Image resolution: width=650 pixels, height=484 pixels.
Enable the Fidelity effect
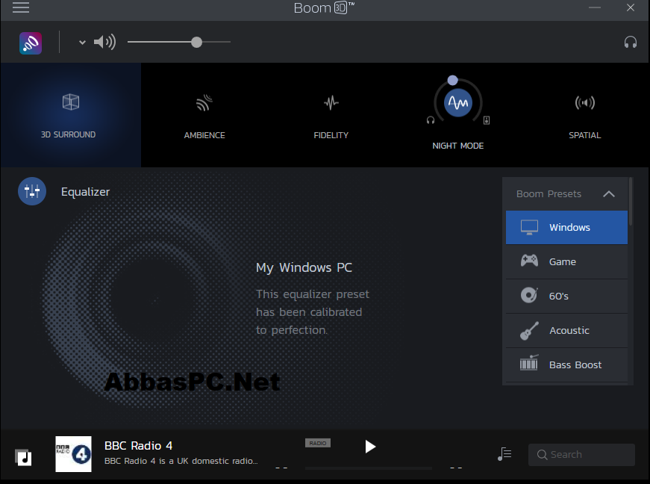(331, 102)
